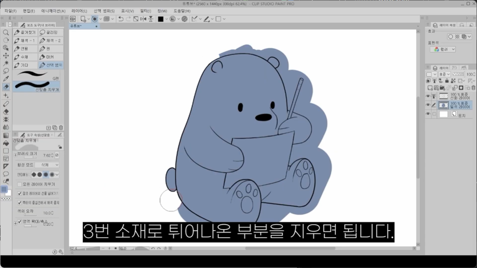Select the '채색 - 1' sub tool group

coord(25,40)
